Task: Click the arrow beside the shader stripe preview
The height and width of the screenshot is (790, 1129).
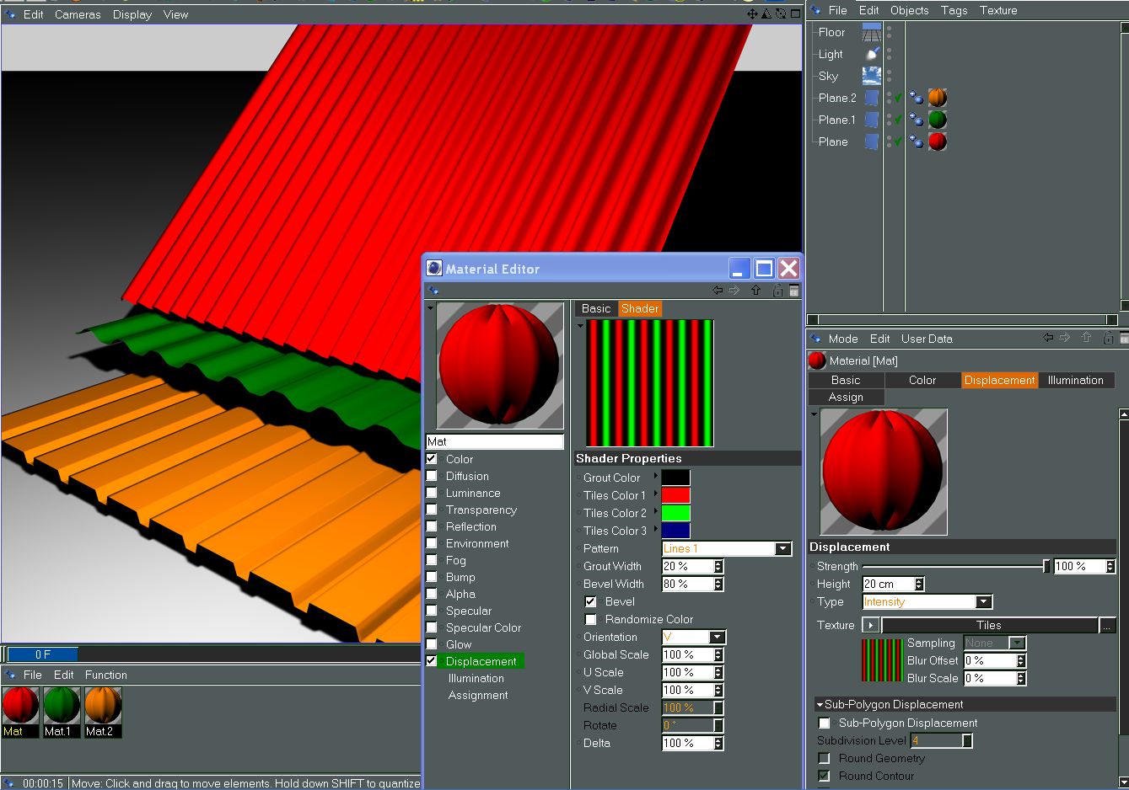Action: pos(580,325)
